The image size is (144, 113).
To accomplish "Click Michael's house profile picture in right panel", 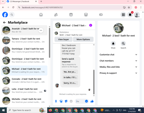I will (118, 28).
